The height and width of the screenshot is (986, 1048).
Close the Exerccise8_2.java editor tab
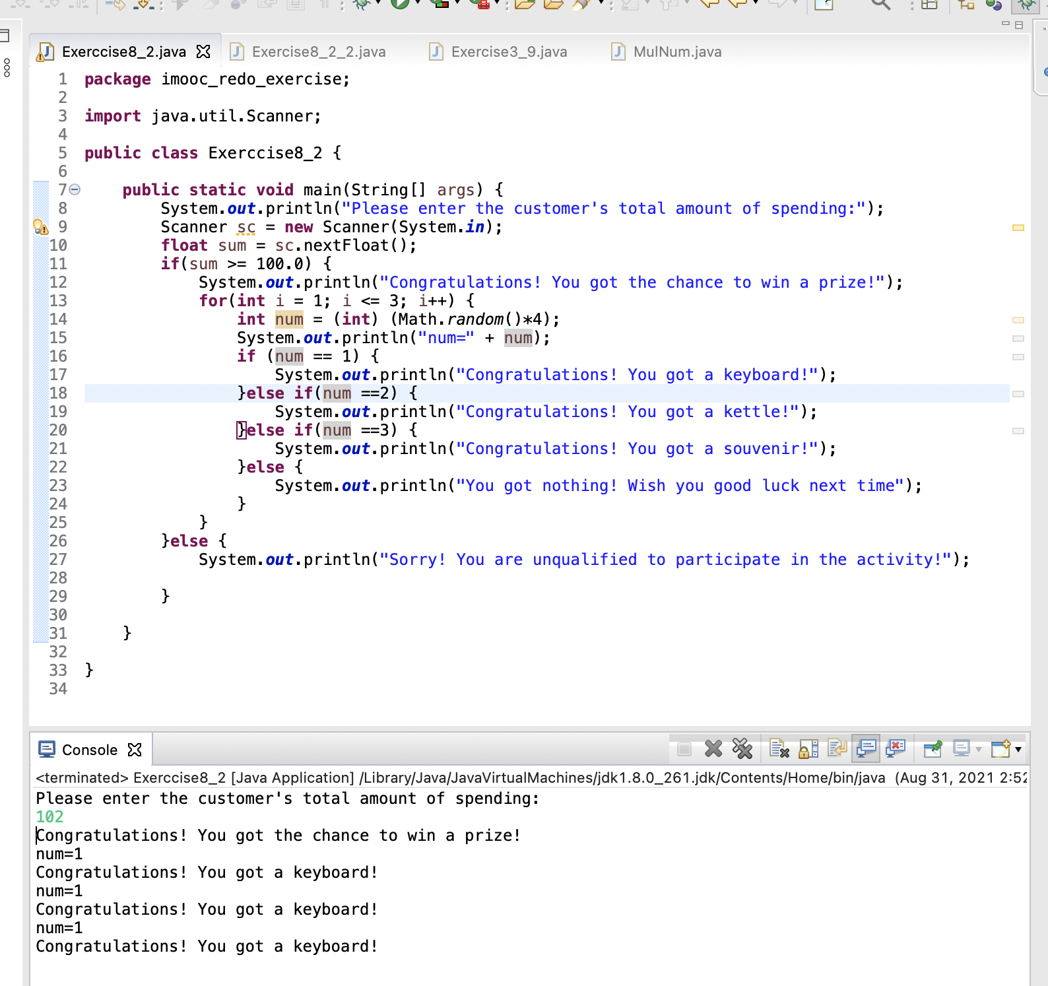(x=204, y=51)
